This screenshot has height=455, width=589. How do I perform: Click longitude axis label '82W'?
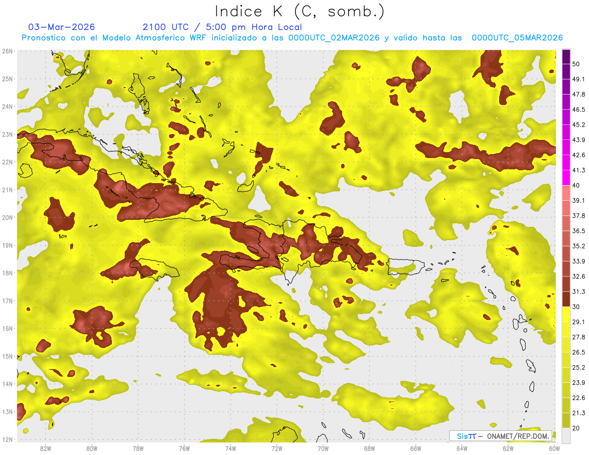tap(46, 448)
